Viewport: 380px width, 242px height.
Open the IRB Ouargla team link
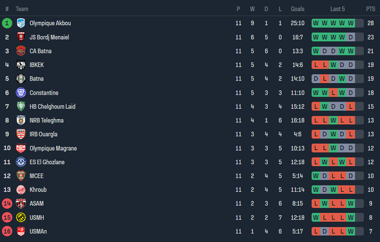tap(44, 134)
